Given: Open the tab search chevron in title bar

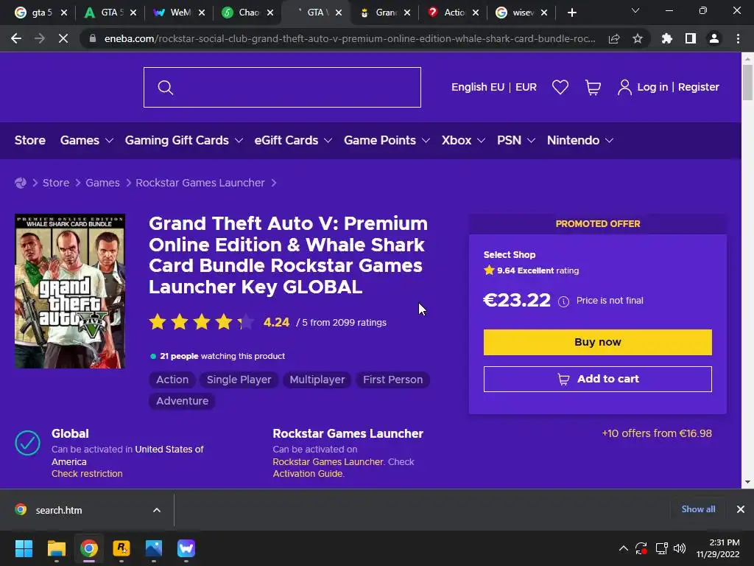Looking at the screenshot, I should pos(635,10).
